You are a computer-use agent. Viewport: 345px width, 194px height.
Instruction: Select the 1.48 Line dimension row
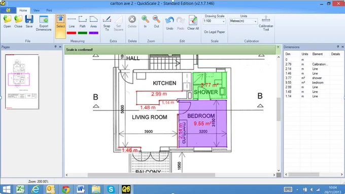[x=314, y=92]
